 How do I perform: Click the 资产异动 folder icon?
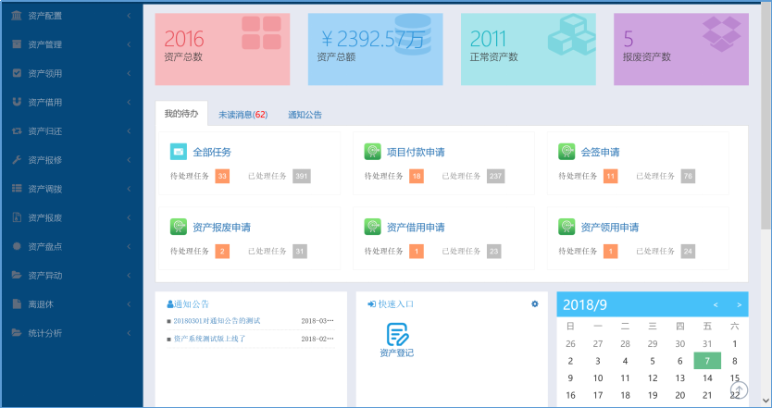17,275
